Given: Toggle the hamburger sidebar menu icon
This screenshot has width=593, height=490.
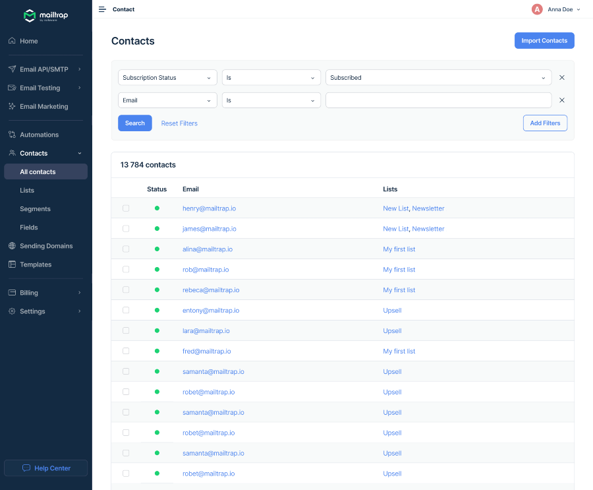Looking at the screenshot, I should point(102,9).
